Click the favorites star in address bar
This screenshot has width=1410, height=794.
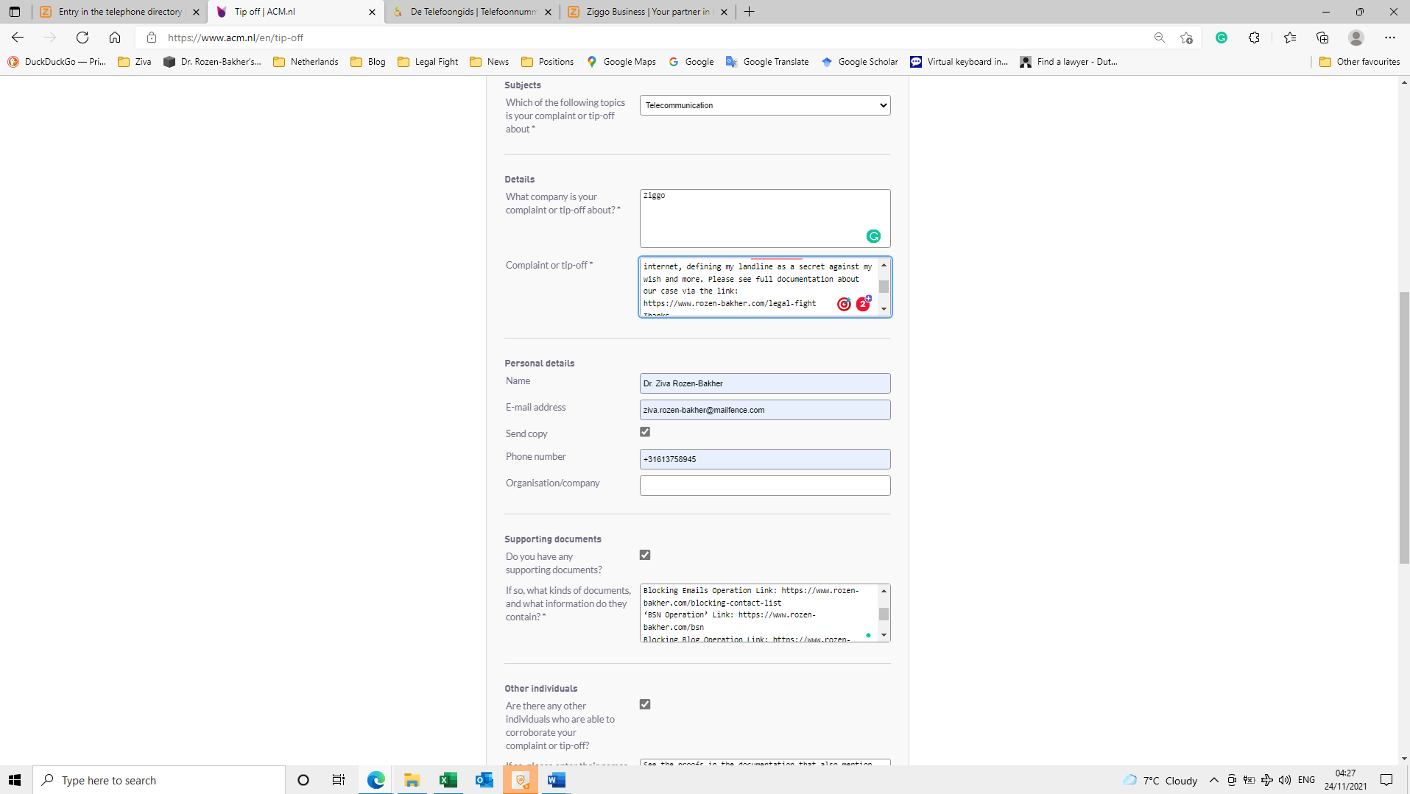point(1187,38)
